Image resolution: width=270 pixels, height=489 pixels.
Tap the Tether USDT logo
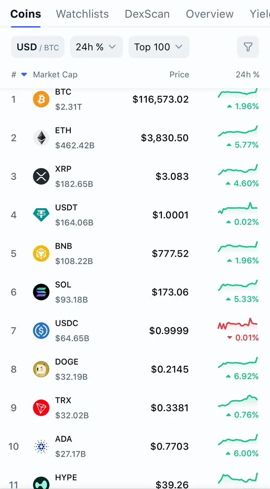[x=41, y=215]
